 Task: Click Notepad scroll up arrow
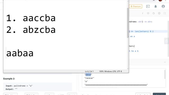click(x=128, y=1)
